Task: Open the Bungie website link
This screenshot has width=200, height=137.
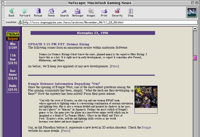Action: point(146,127)
